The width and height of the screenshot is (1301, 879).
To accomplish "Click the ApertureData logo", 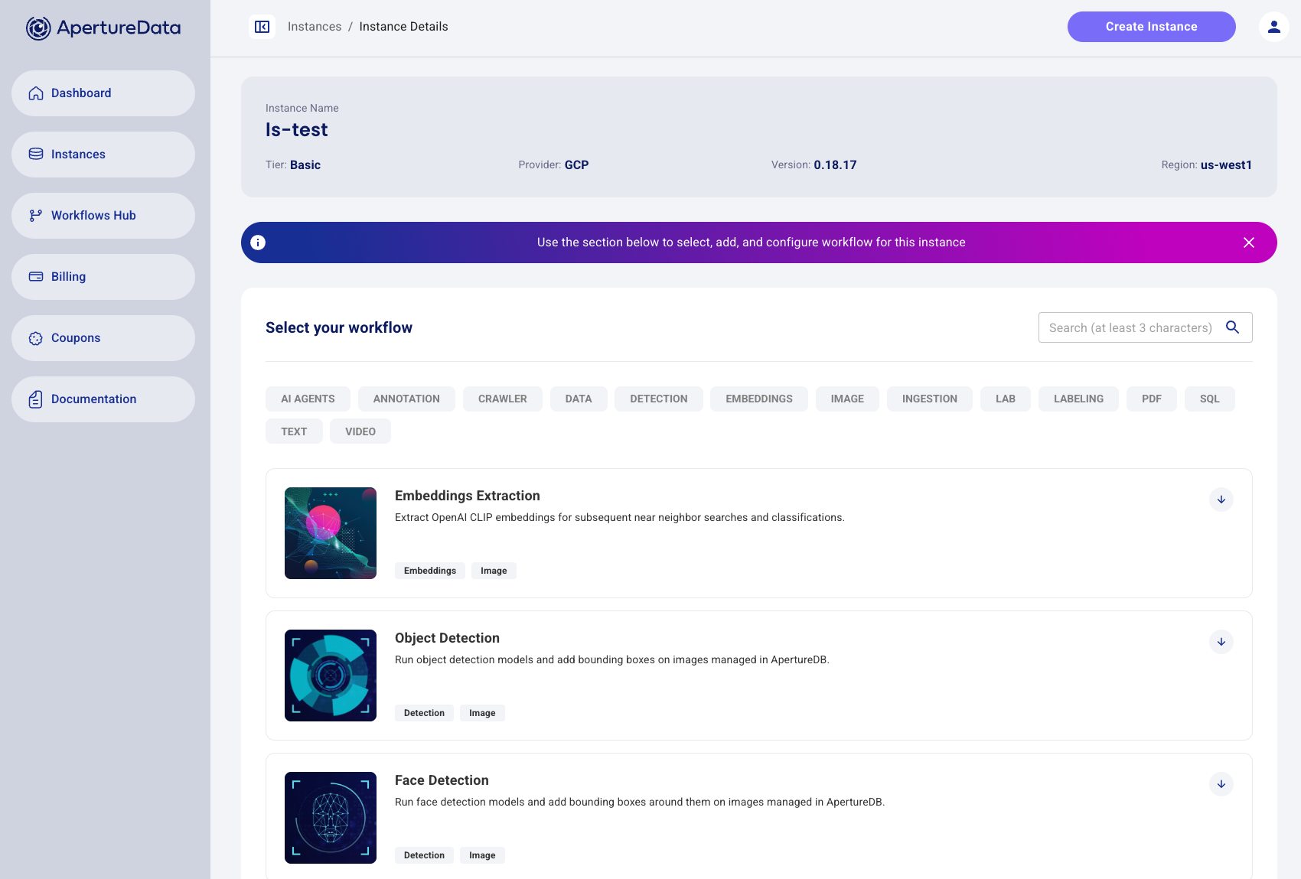I will click(103, 28).
